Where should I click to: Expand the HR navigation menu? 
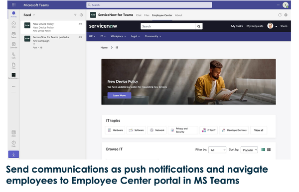92,36
